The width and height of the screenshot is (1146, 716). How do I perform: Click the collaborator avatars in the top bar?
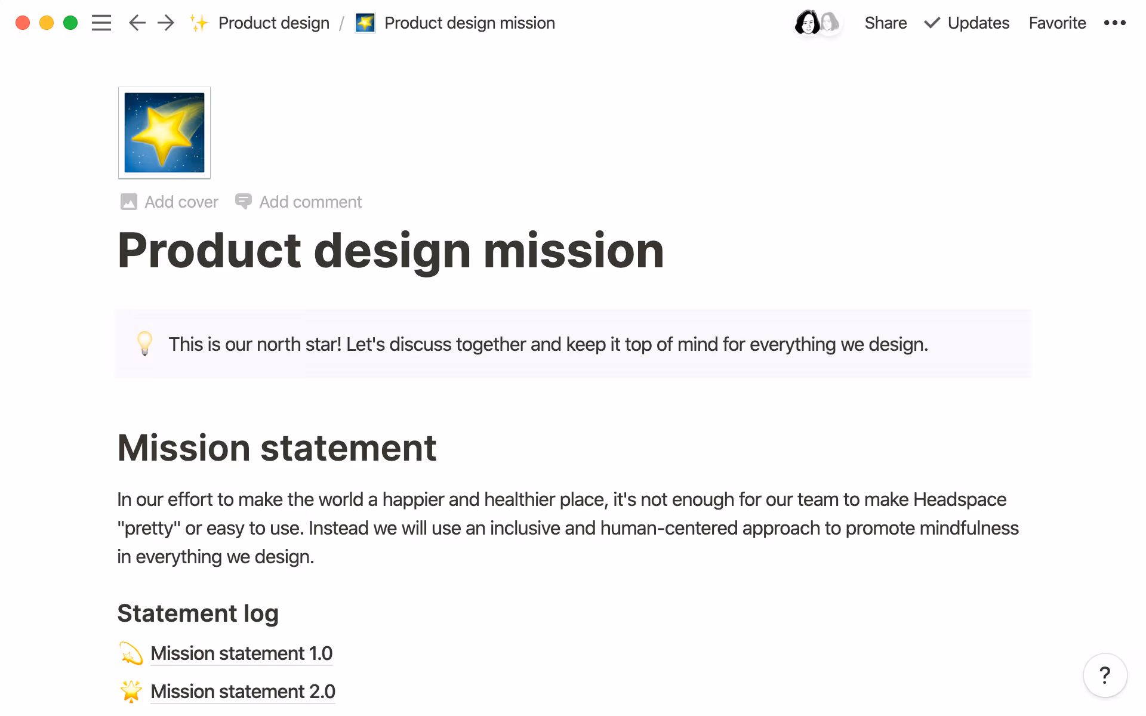[817, 23]
